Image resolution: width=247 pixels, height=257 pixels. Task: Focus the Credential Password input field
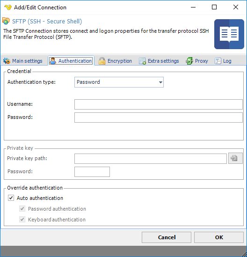coord(159,117)
